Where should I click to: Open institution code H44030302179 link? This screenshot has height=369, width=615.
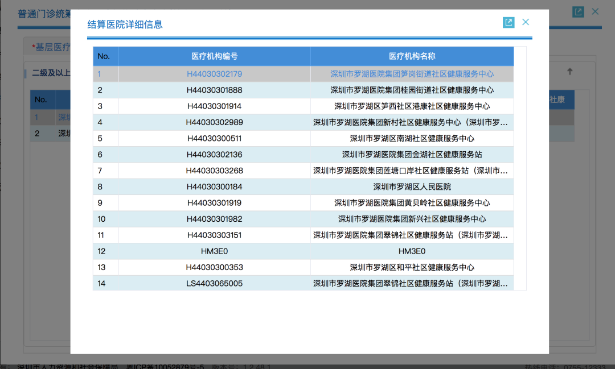[214, 74]
